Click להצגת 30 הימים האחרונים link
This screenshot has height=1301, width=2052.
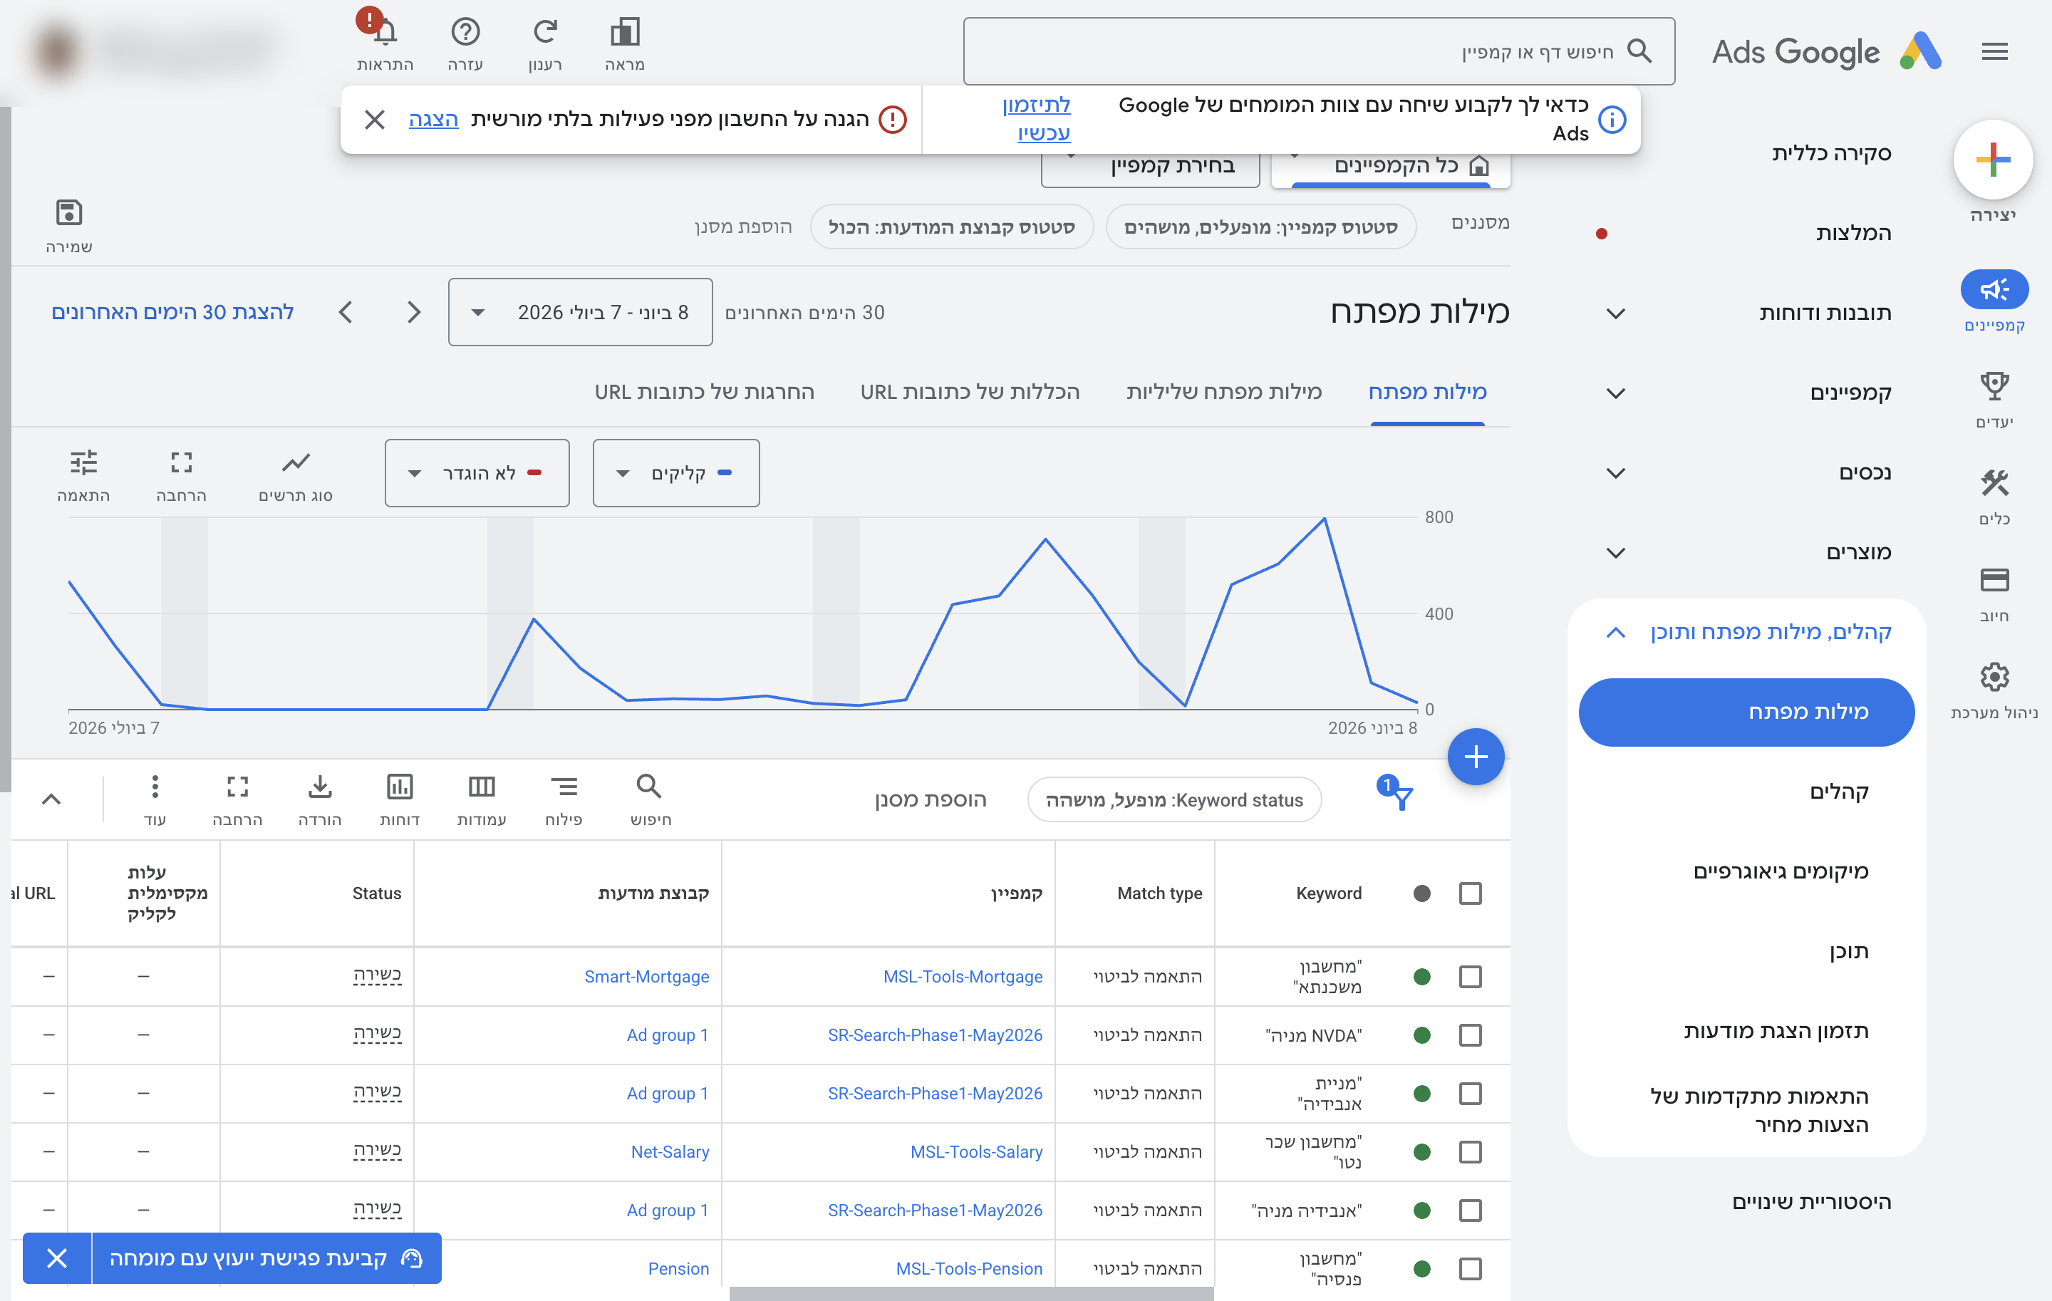(172, 312)
